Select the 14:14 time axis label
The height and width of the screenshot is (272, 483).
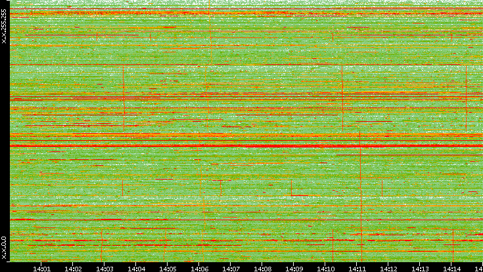(451, 267)
